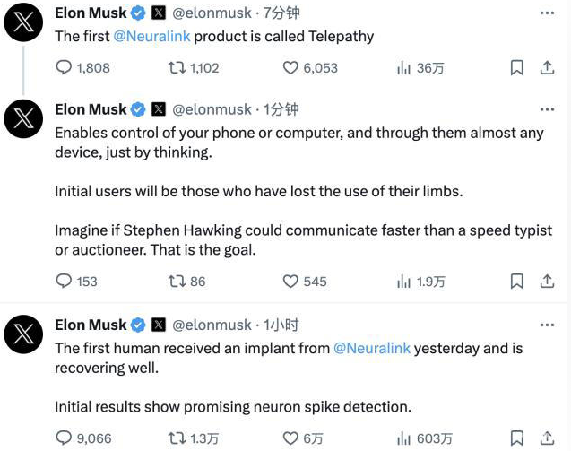Open more menu on 1分钟 tweet
This screenshot has width=571, height=451.
point(547,109)
